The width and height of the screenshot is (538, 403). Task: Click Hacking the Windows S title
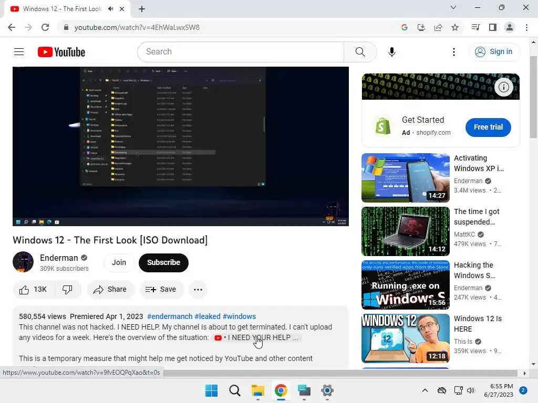474,270
